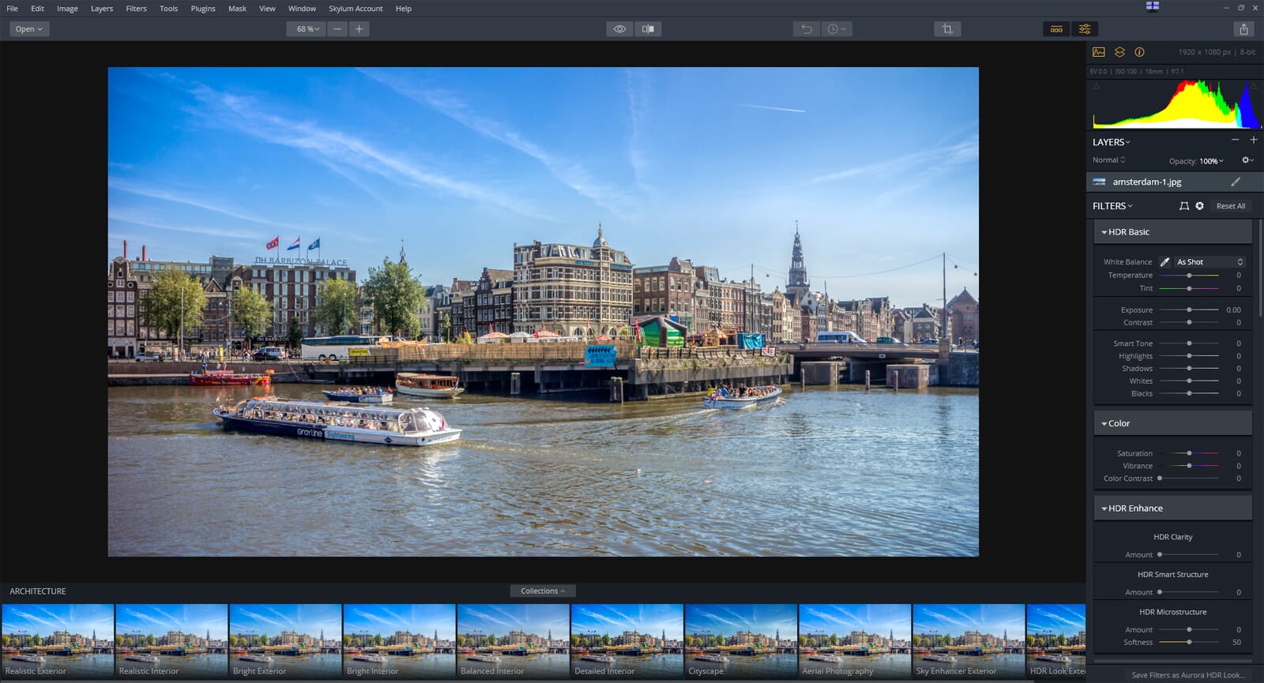Click the white balance eyedropper
The width and height of the screenshot is (1264, 683).
click(x=1164, y=262)
